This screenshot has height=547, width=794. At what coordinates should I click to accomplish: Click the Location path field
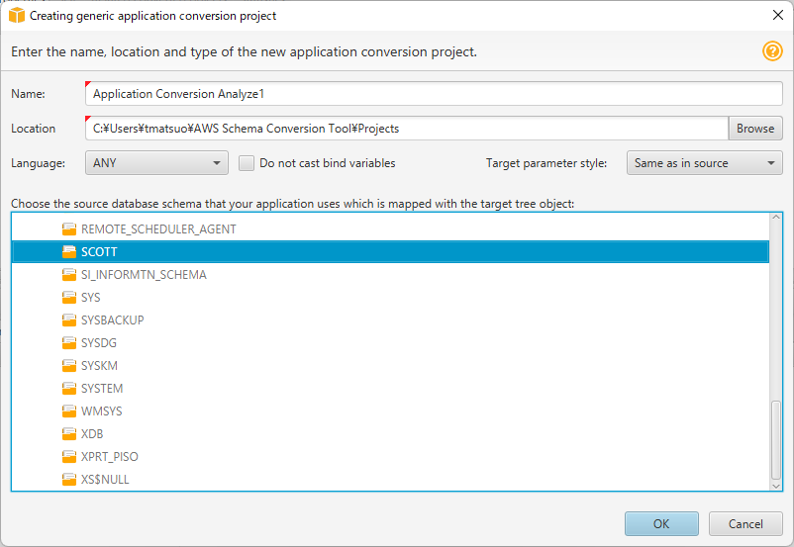pyautogui.click(x=407, y=129)
